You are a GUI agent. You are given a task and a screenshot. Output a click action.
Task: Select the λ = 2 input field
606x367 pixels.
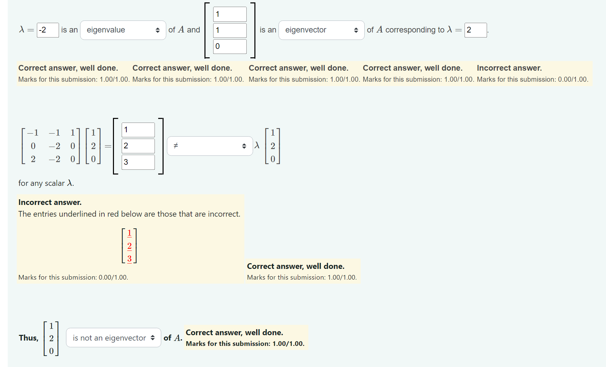coord(475,30)
